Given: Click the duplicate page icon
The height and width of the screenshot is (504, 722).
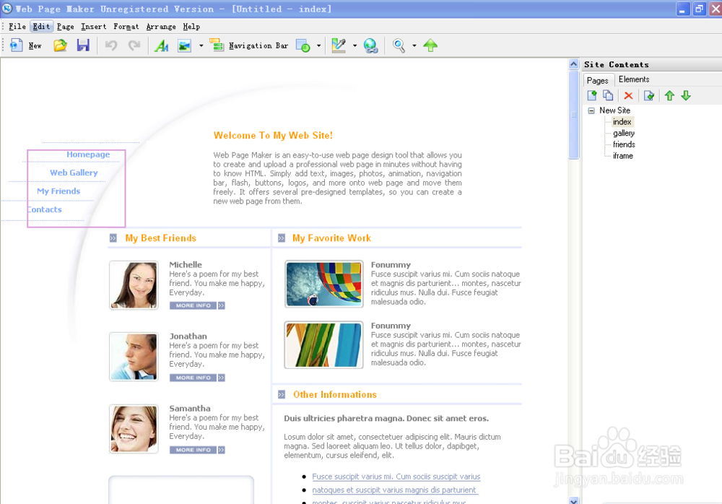Looking at the screenshot, I should point(608,96).
